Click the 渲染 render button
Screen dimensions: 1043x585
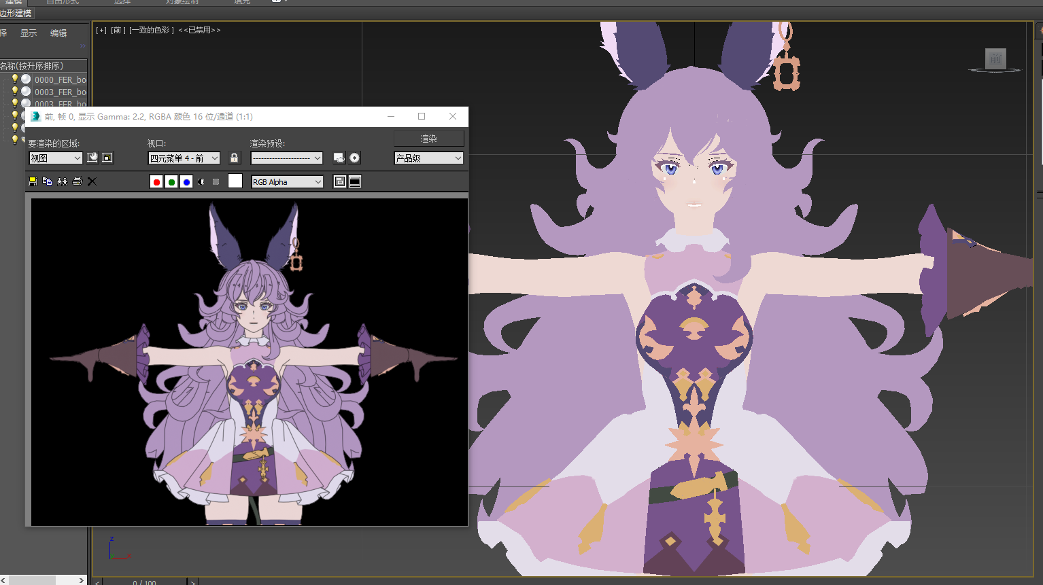[x=428, y=139]
